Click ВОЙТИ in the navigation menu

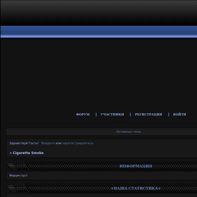tap(179, 114)
